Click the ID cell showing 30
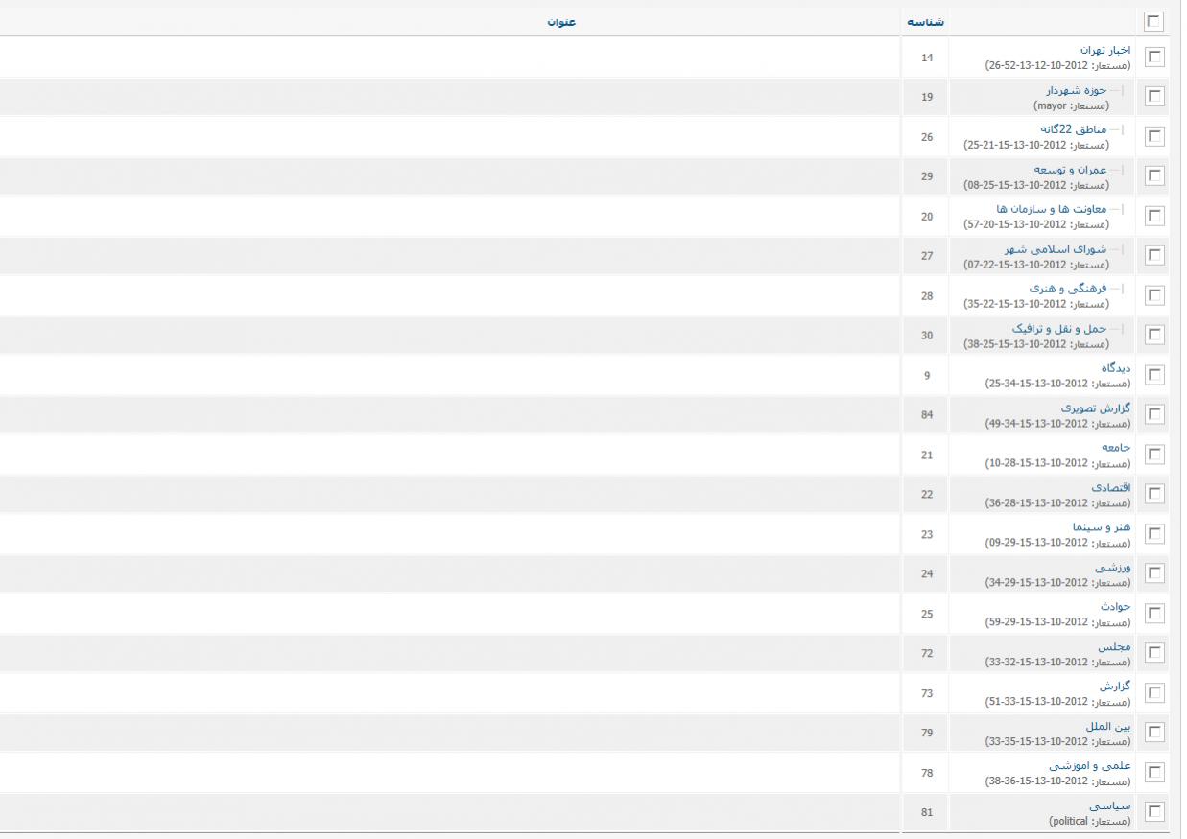This screenshot has height=839, width=1187. 927,336
